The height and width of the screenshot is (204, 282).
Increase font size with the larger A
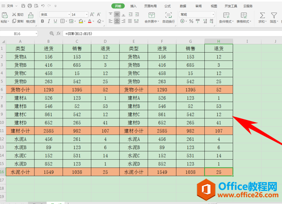point(92,15)
